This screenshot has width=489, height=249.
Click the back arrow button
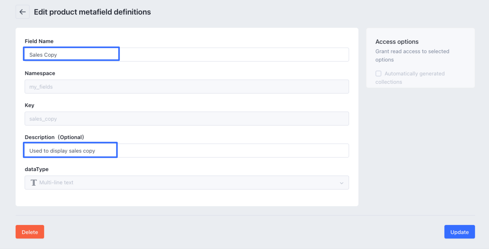coord(23,12)
